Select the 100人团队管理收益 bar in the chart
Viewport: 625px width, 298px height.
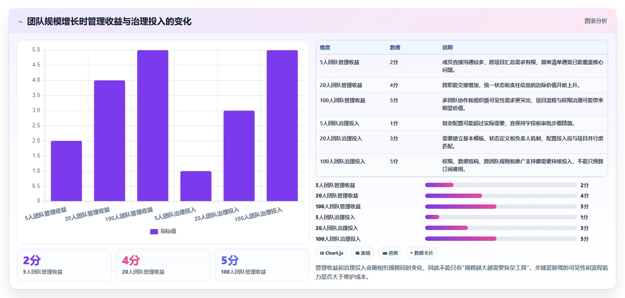coord(153,126)
